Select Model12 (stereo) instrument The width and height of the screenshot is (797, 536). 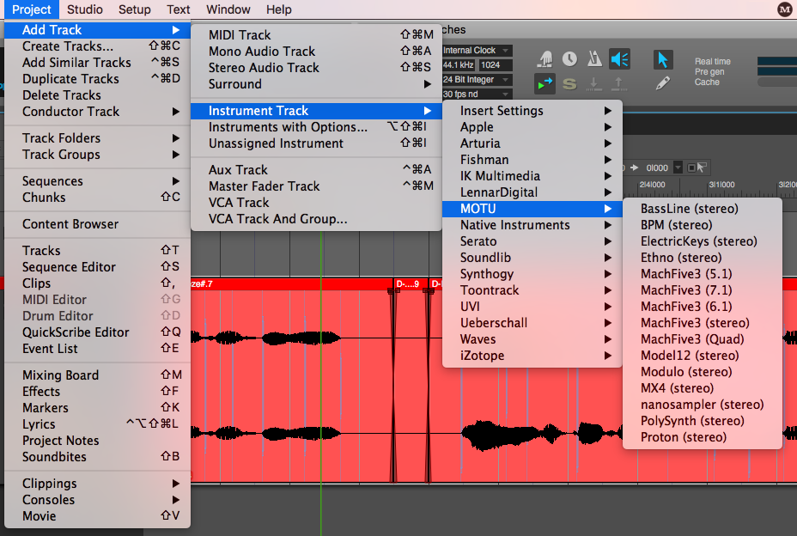pos(702,356)
